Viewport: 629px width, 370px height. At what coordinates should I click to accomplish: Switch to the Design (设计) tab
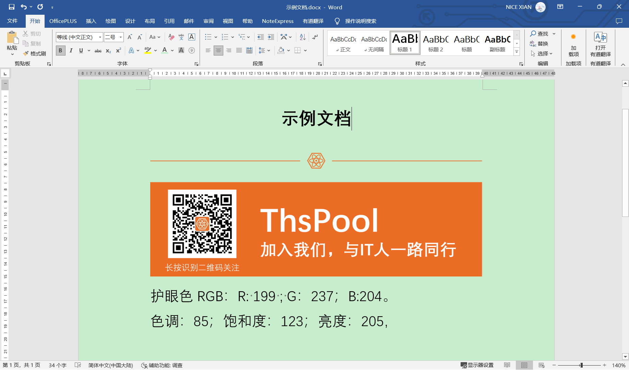[130, 21]
